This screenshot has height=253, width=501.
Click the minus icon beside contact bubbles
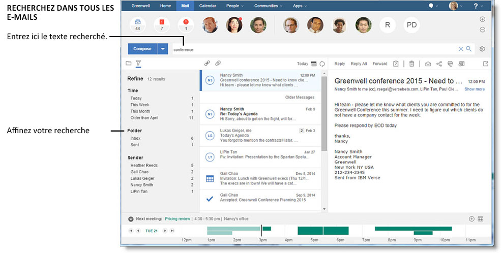click(x=483, y=29)
